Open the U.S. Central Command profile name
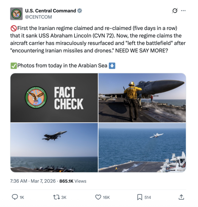198x207 pixels. 50,11
